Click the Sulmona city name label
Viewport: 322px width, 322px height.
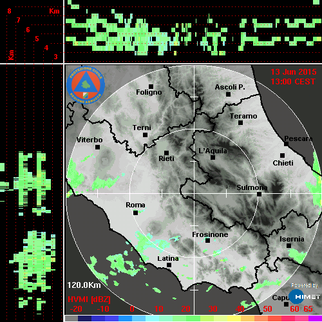tap(252, 187)
